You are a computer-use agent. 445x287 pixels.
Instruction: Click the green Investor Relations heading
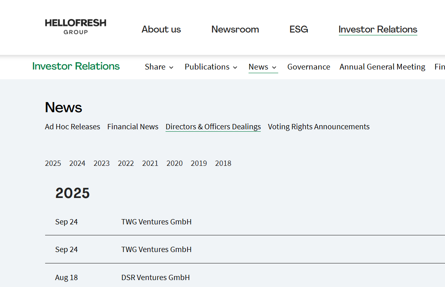click(x=76, y=66)
